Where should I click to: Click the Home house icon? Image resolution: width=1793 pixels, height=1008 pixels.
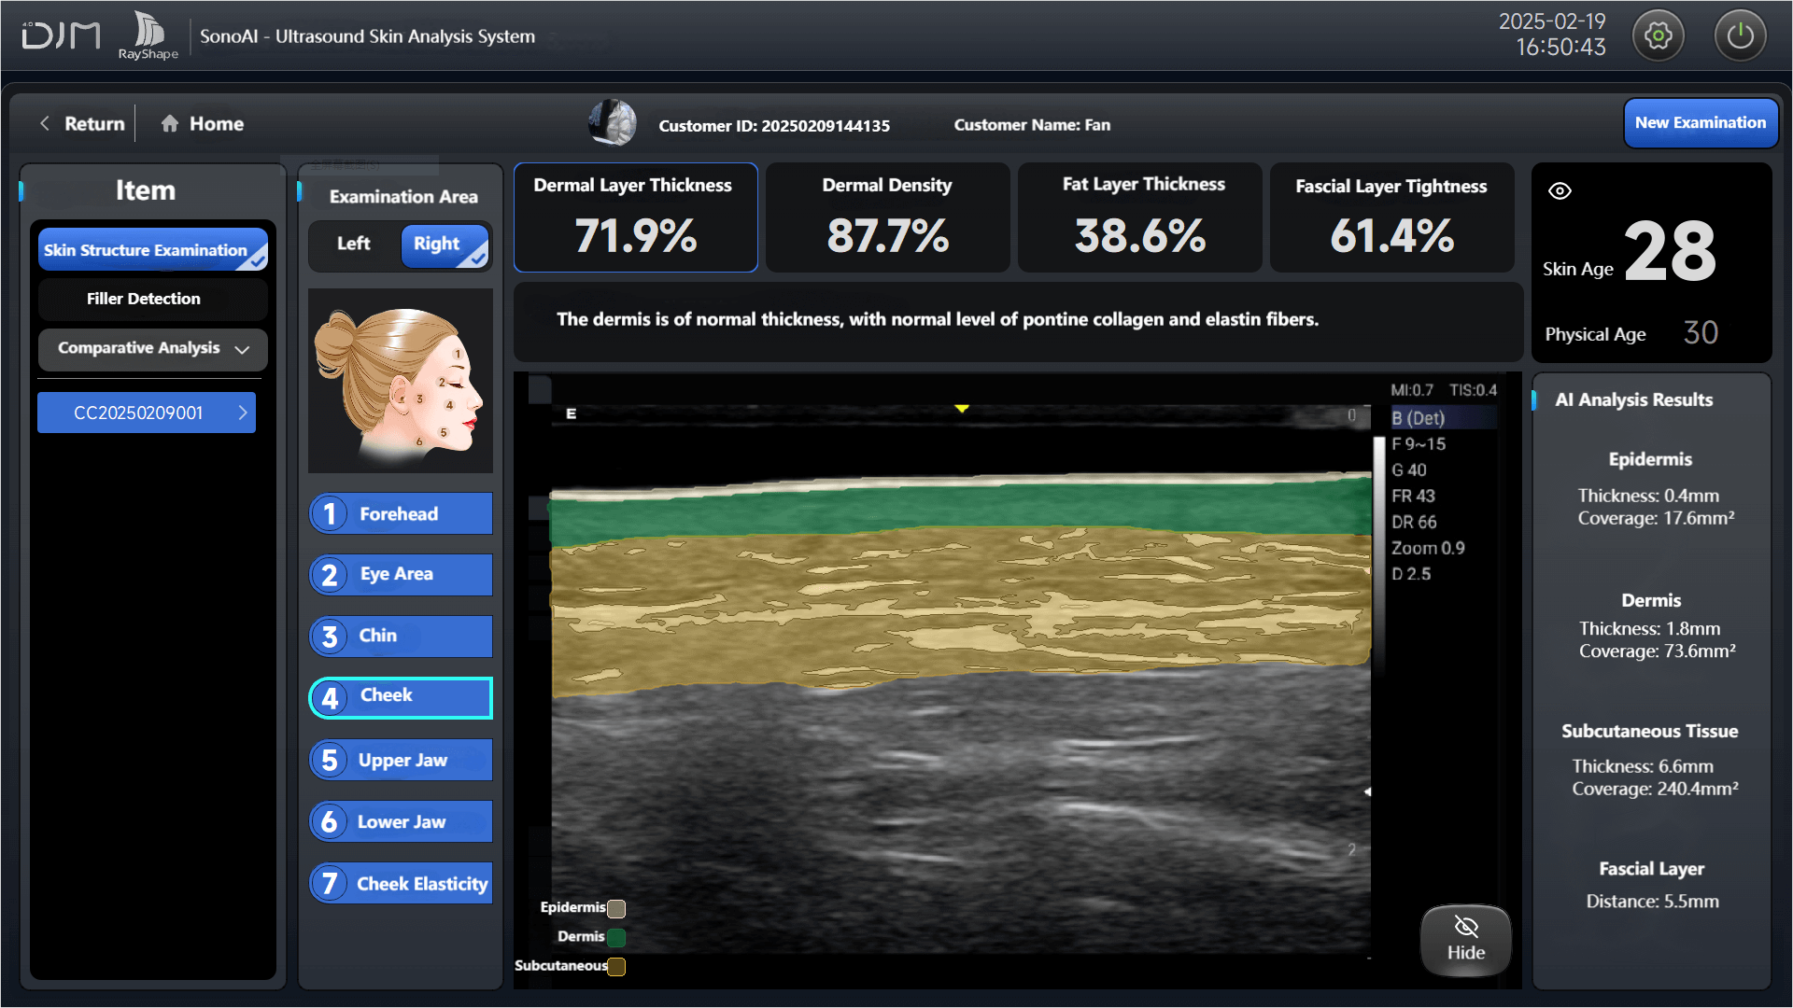(169, 123)
